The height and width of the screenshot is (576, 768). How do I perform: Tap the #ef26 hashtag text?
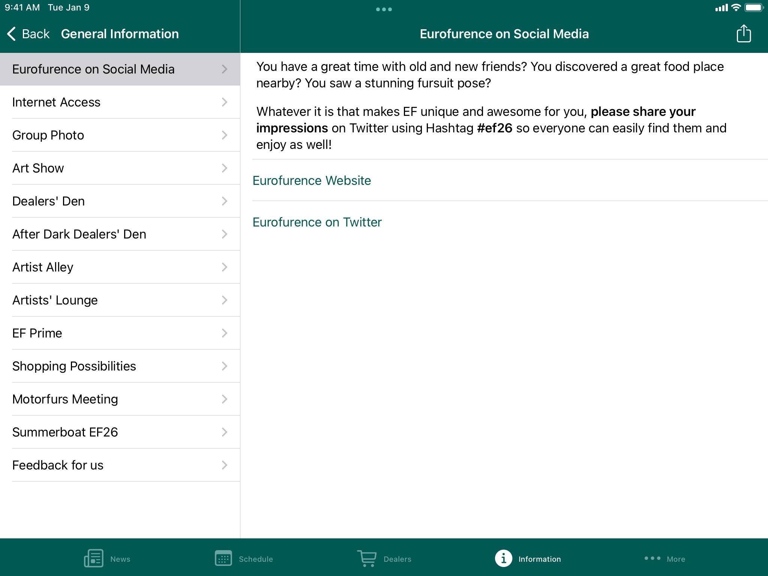(x=495, y=128)
